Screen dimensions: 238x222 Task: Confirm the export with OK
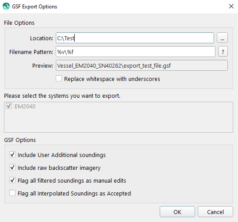pos(177,212)
